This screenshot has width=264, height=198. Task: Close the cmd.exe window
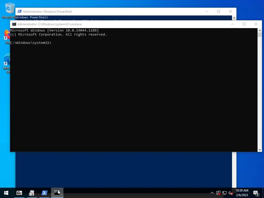coord(256,24)
